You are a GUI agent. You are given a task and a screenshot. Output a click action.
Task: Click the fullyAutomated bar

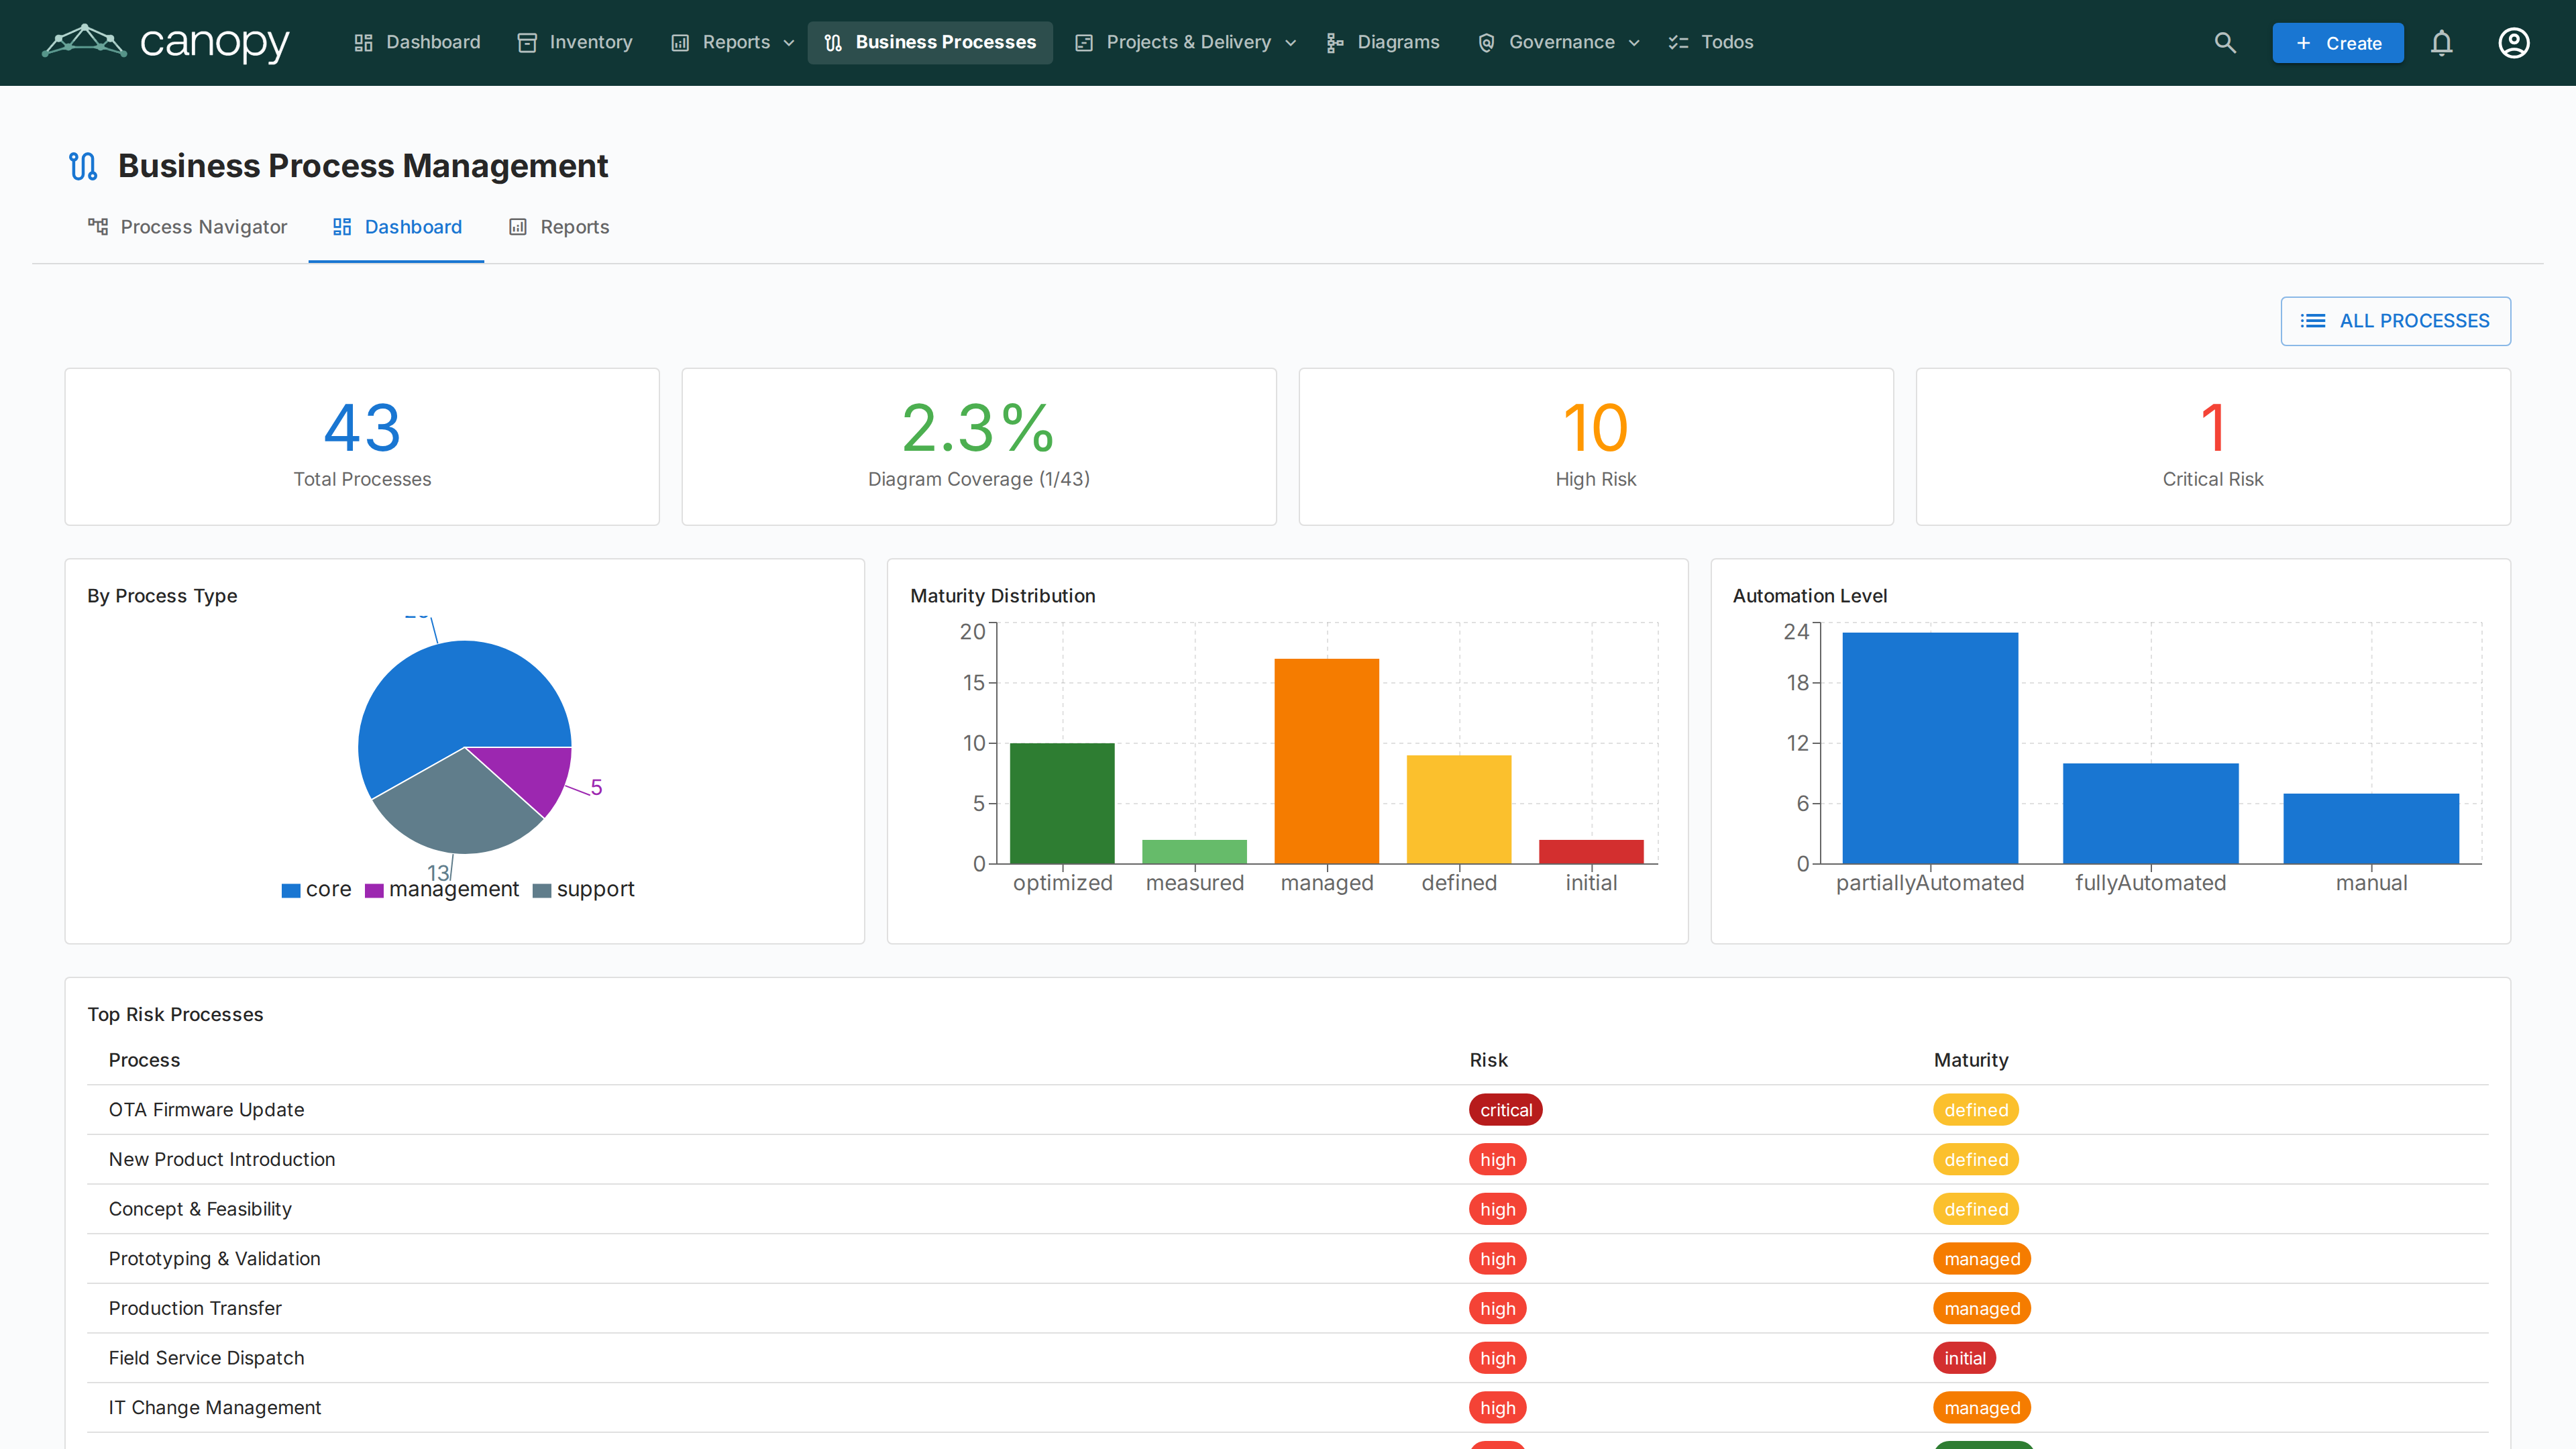coord(2150,813)
